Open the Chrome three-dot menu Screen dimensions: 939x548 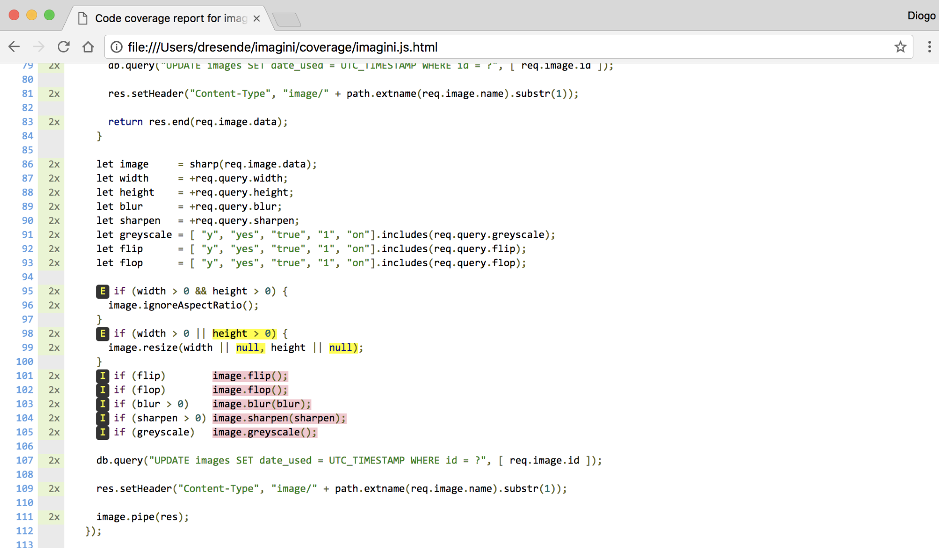pyautogui.click(x=929, y=47)
